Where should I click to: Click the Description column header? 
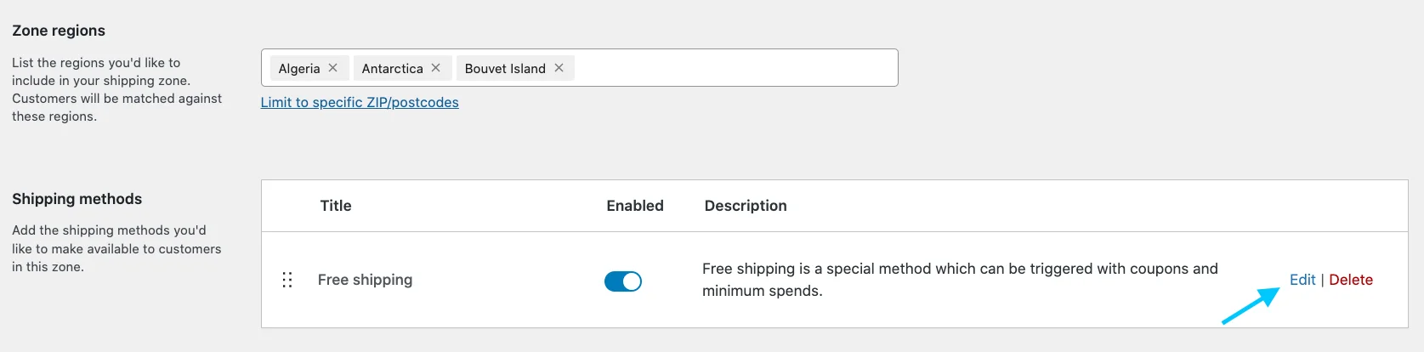click(x=746, y=206)
